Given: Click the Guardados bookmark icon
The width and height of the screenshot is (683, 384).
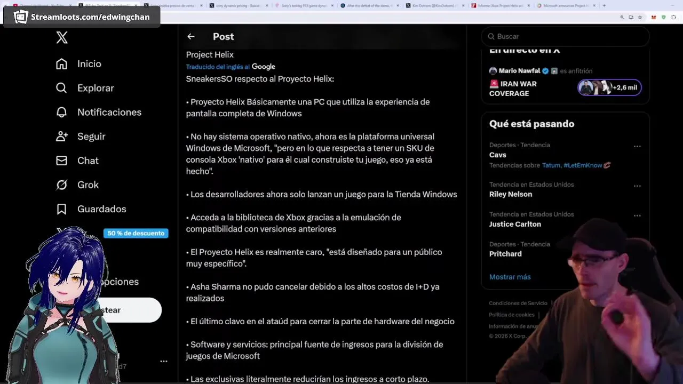Looking at the screenshot, I should [62, 209].
